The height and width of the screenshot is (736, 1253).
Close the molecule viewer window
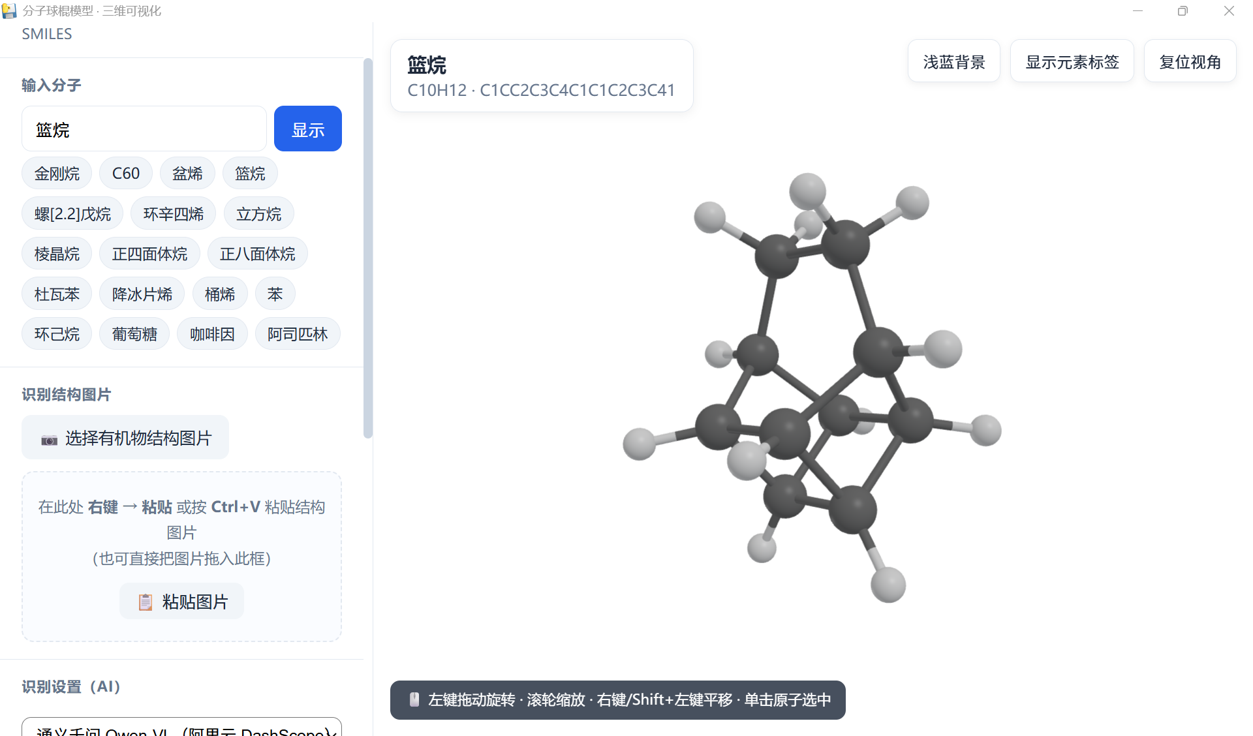point(1229,10)
